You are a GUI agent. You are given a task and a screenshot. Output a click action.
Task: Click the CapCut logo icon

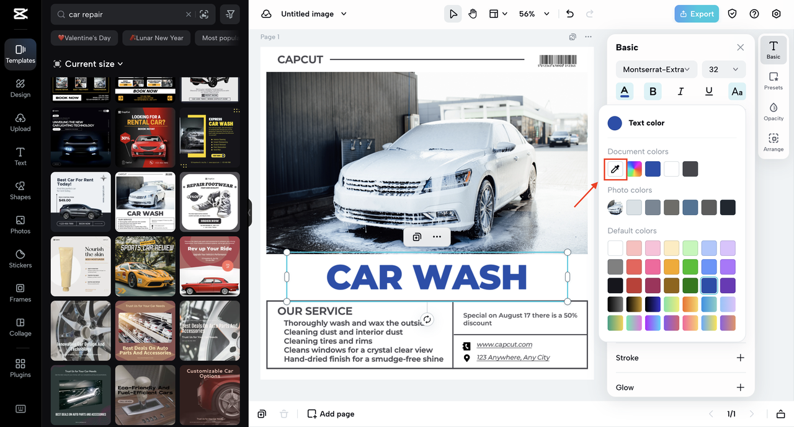click(x=20, y=14)
